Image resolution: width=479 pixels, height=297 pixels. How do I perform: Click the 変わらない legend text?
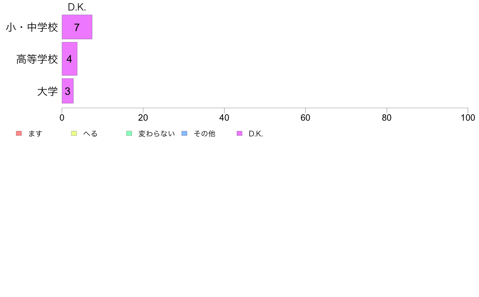tap(156, 134)
